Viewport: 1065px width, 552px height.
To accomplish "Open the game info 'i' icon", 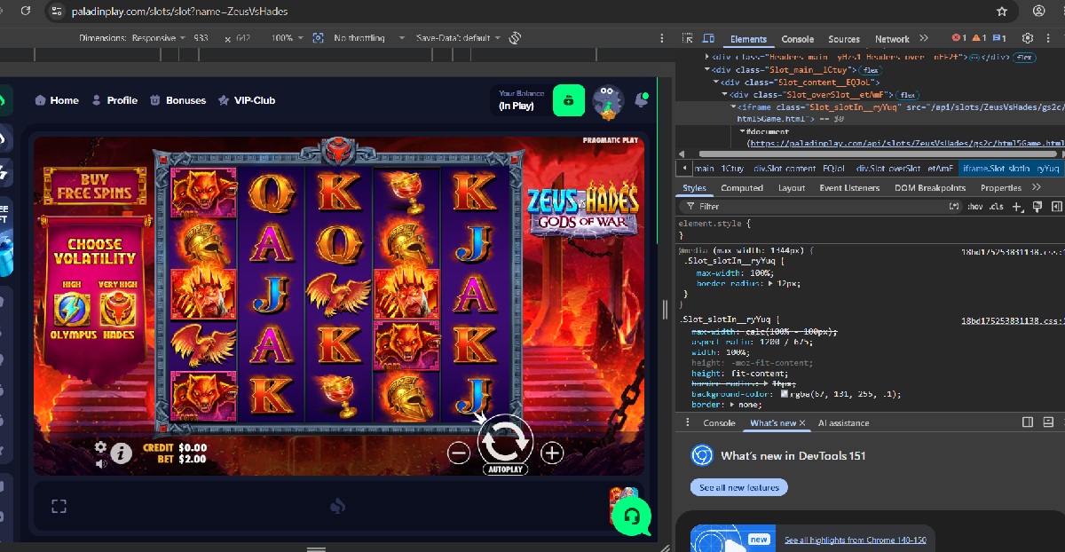I will click(121, 453).
